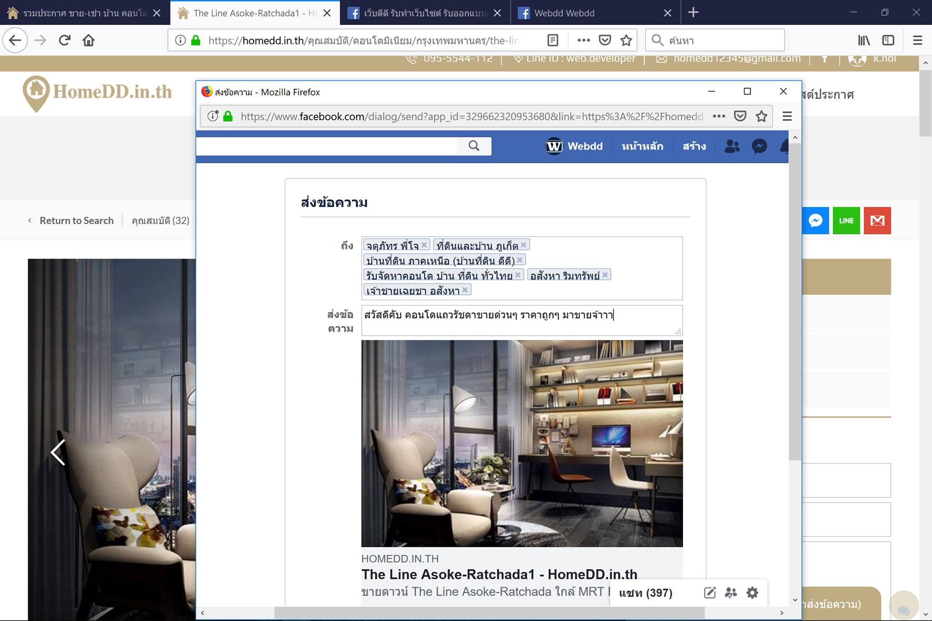
Task: Click popup horizontal scrollbar thumb
Action: [489, 613]
